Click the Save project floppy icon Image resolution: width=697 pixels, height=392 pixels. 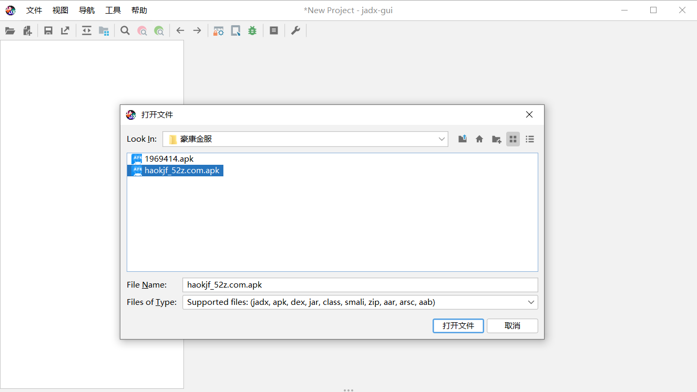pos(48,31)
